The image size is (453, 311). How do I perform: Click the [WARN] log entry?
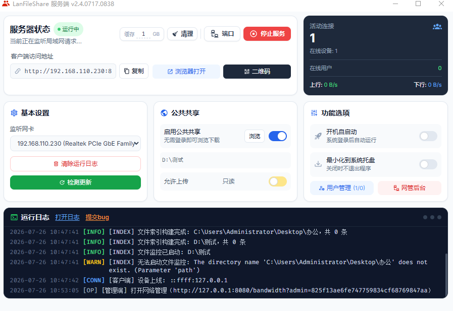(219, 266)
